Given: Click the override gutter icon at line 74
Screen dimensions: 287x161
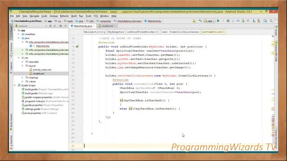Looking at the screenshot, I should [77, 47].
